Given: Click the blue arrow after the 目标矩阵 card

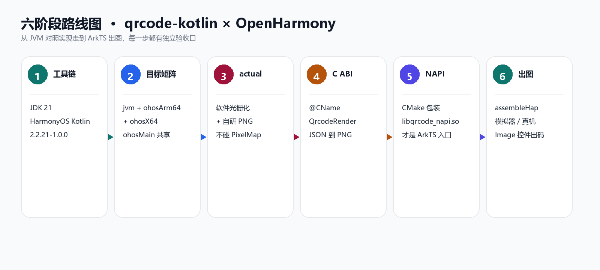Looking at the screenshot, I should (x=204, y=137).
